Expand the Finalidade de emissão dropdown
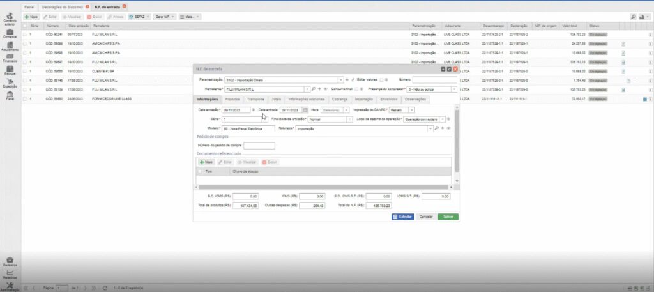Screen dimensions: 654x292 point(349,119)
